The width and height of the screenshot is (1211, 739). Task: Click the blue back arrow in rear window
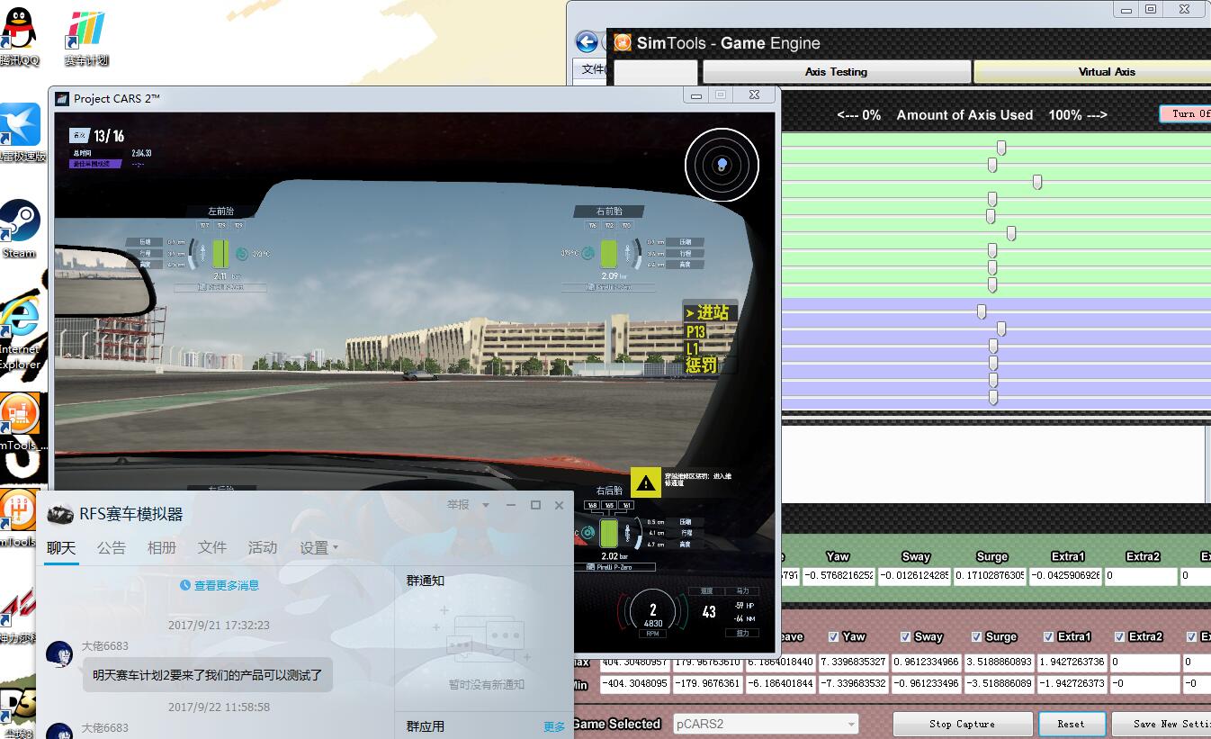click(x=587, y=41)
